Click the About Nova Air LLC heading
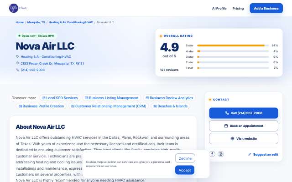Viewport: 292px width, 182px height. 40,127
